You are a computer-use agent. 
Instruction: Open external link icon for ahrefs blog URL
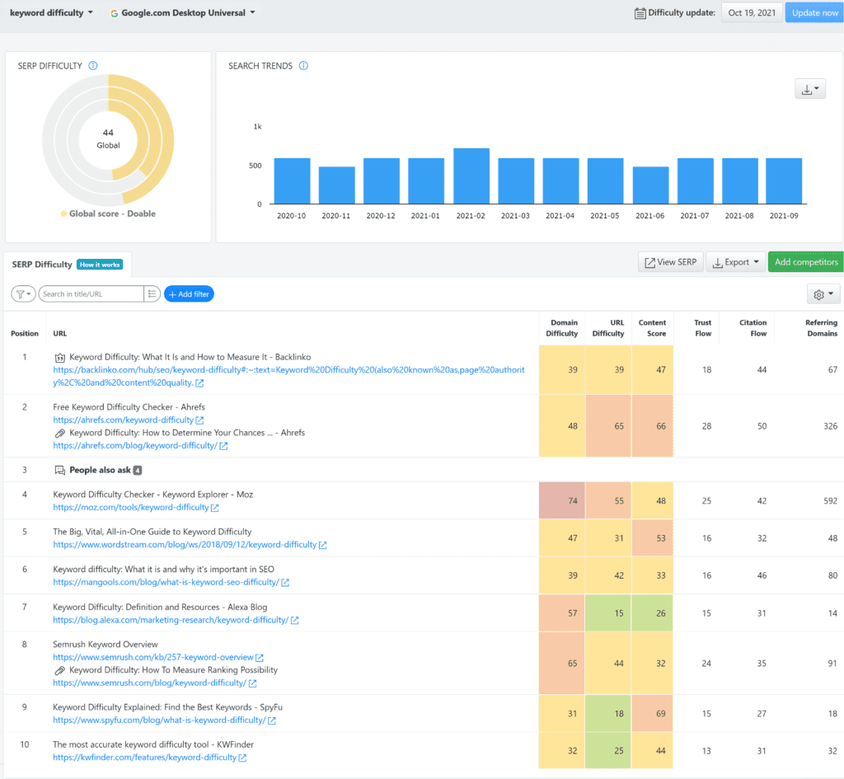click(x=223, y=446)
